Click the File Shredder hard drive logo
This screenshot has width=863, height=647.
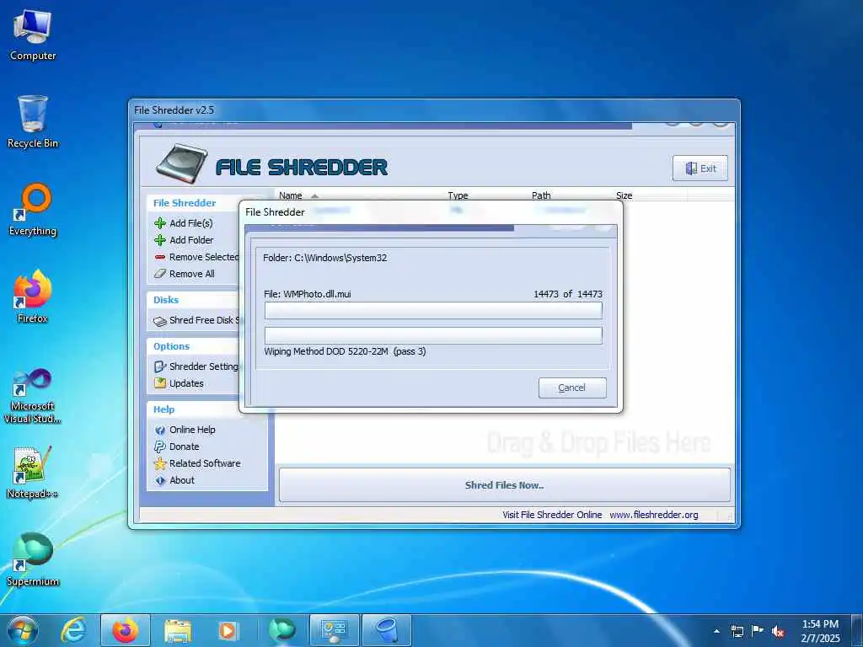[182, 164]
